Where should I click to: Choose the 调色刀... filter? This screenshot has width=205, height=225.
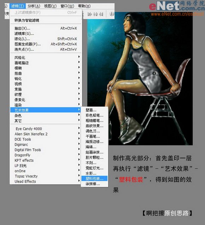(94, 131)
